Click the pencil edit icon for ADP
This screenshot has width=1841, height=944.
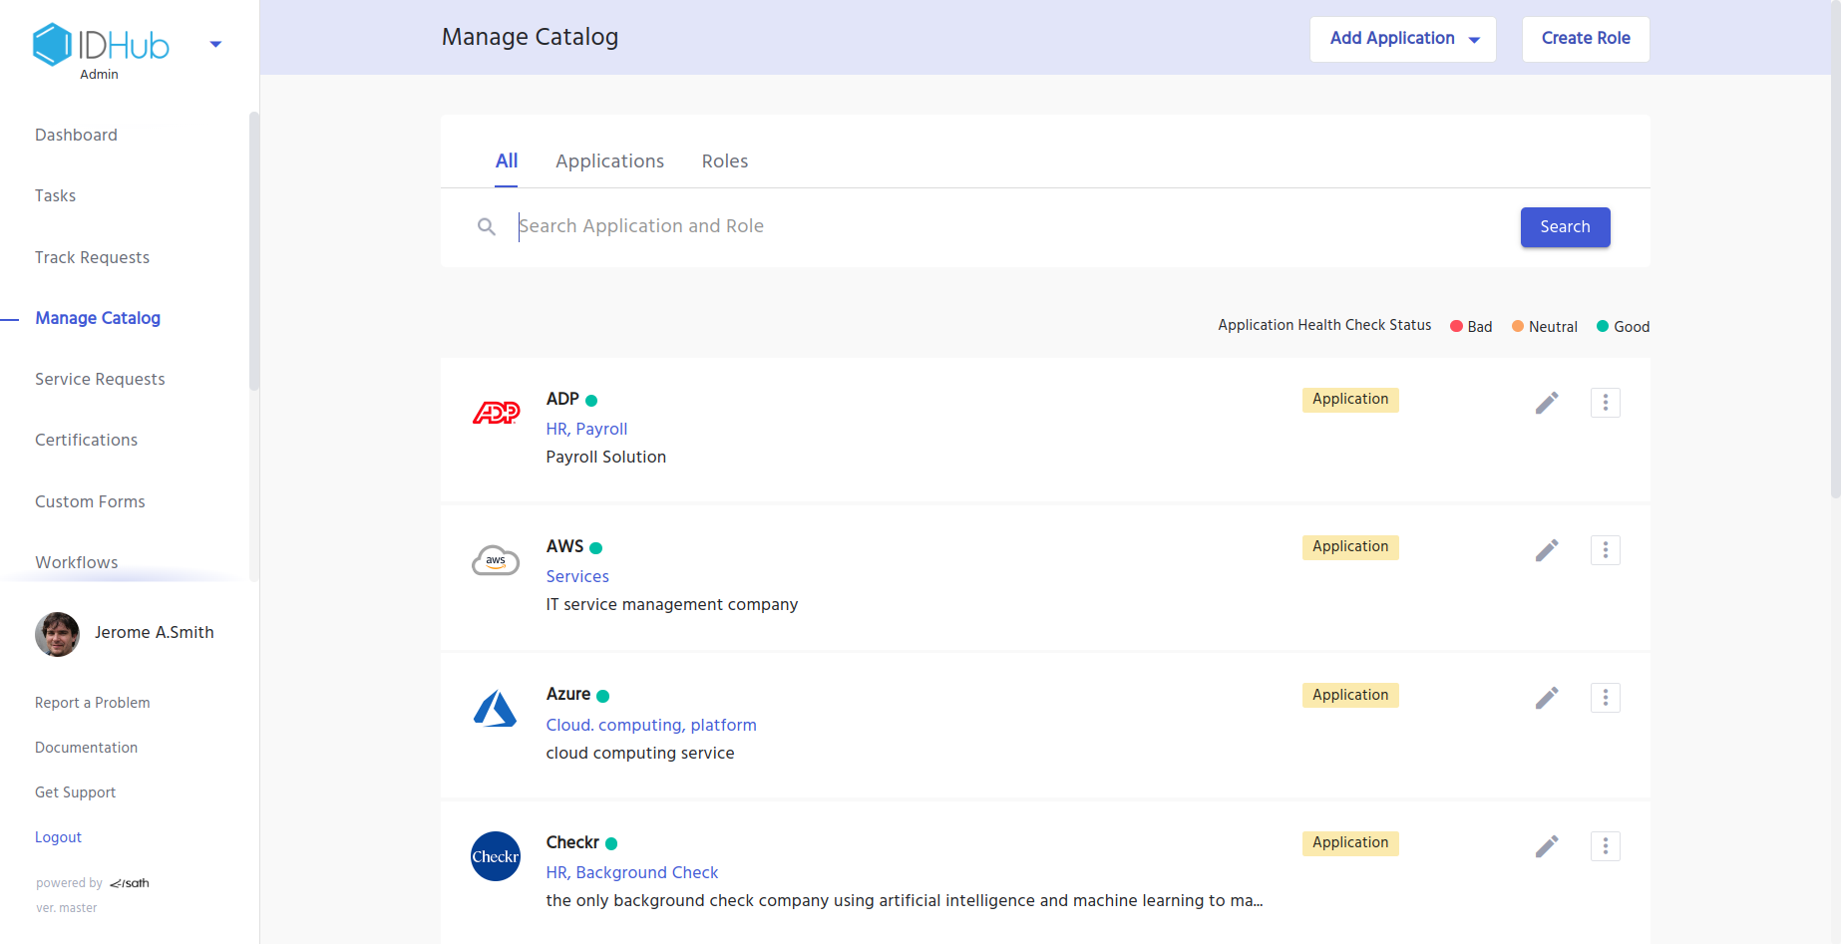1546,403
